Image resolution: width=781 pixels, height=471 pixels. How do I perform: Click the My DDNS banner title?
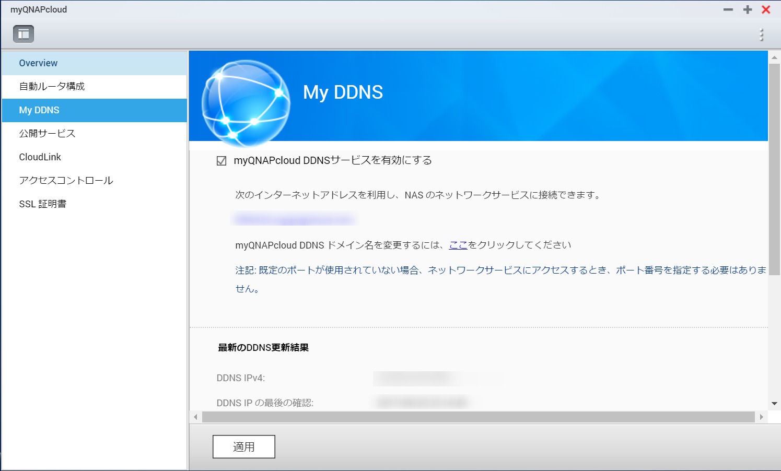point(343,92)
